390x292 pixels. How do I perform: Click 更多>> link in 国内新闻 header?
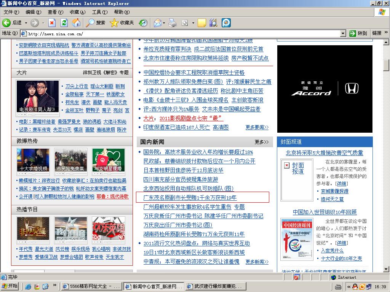[x=261, y=142]
